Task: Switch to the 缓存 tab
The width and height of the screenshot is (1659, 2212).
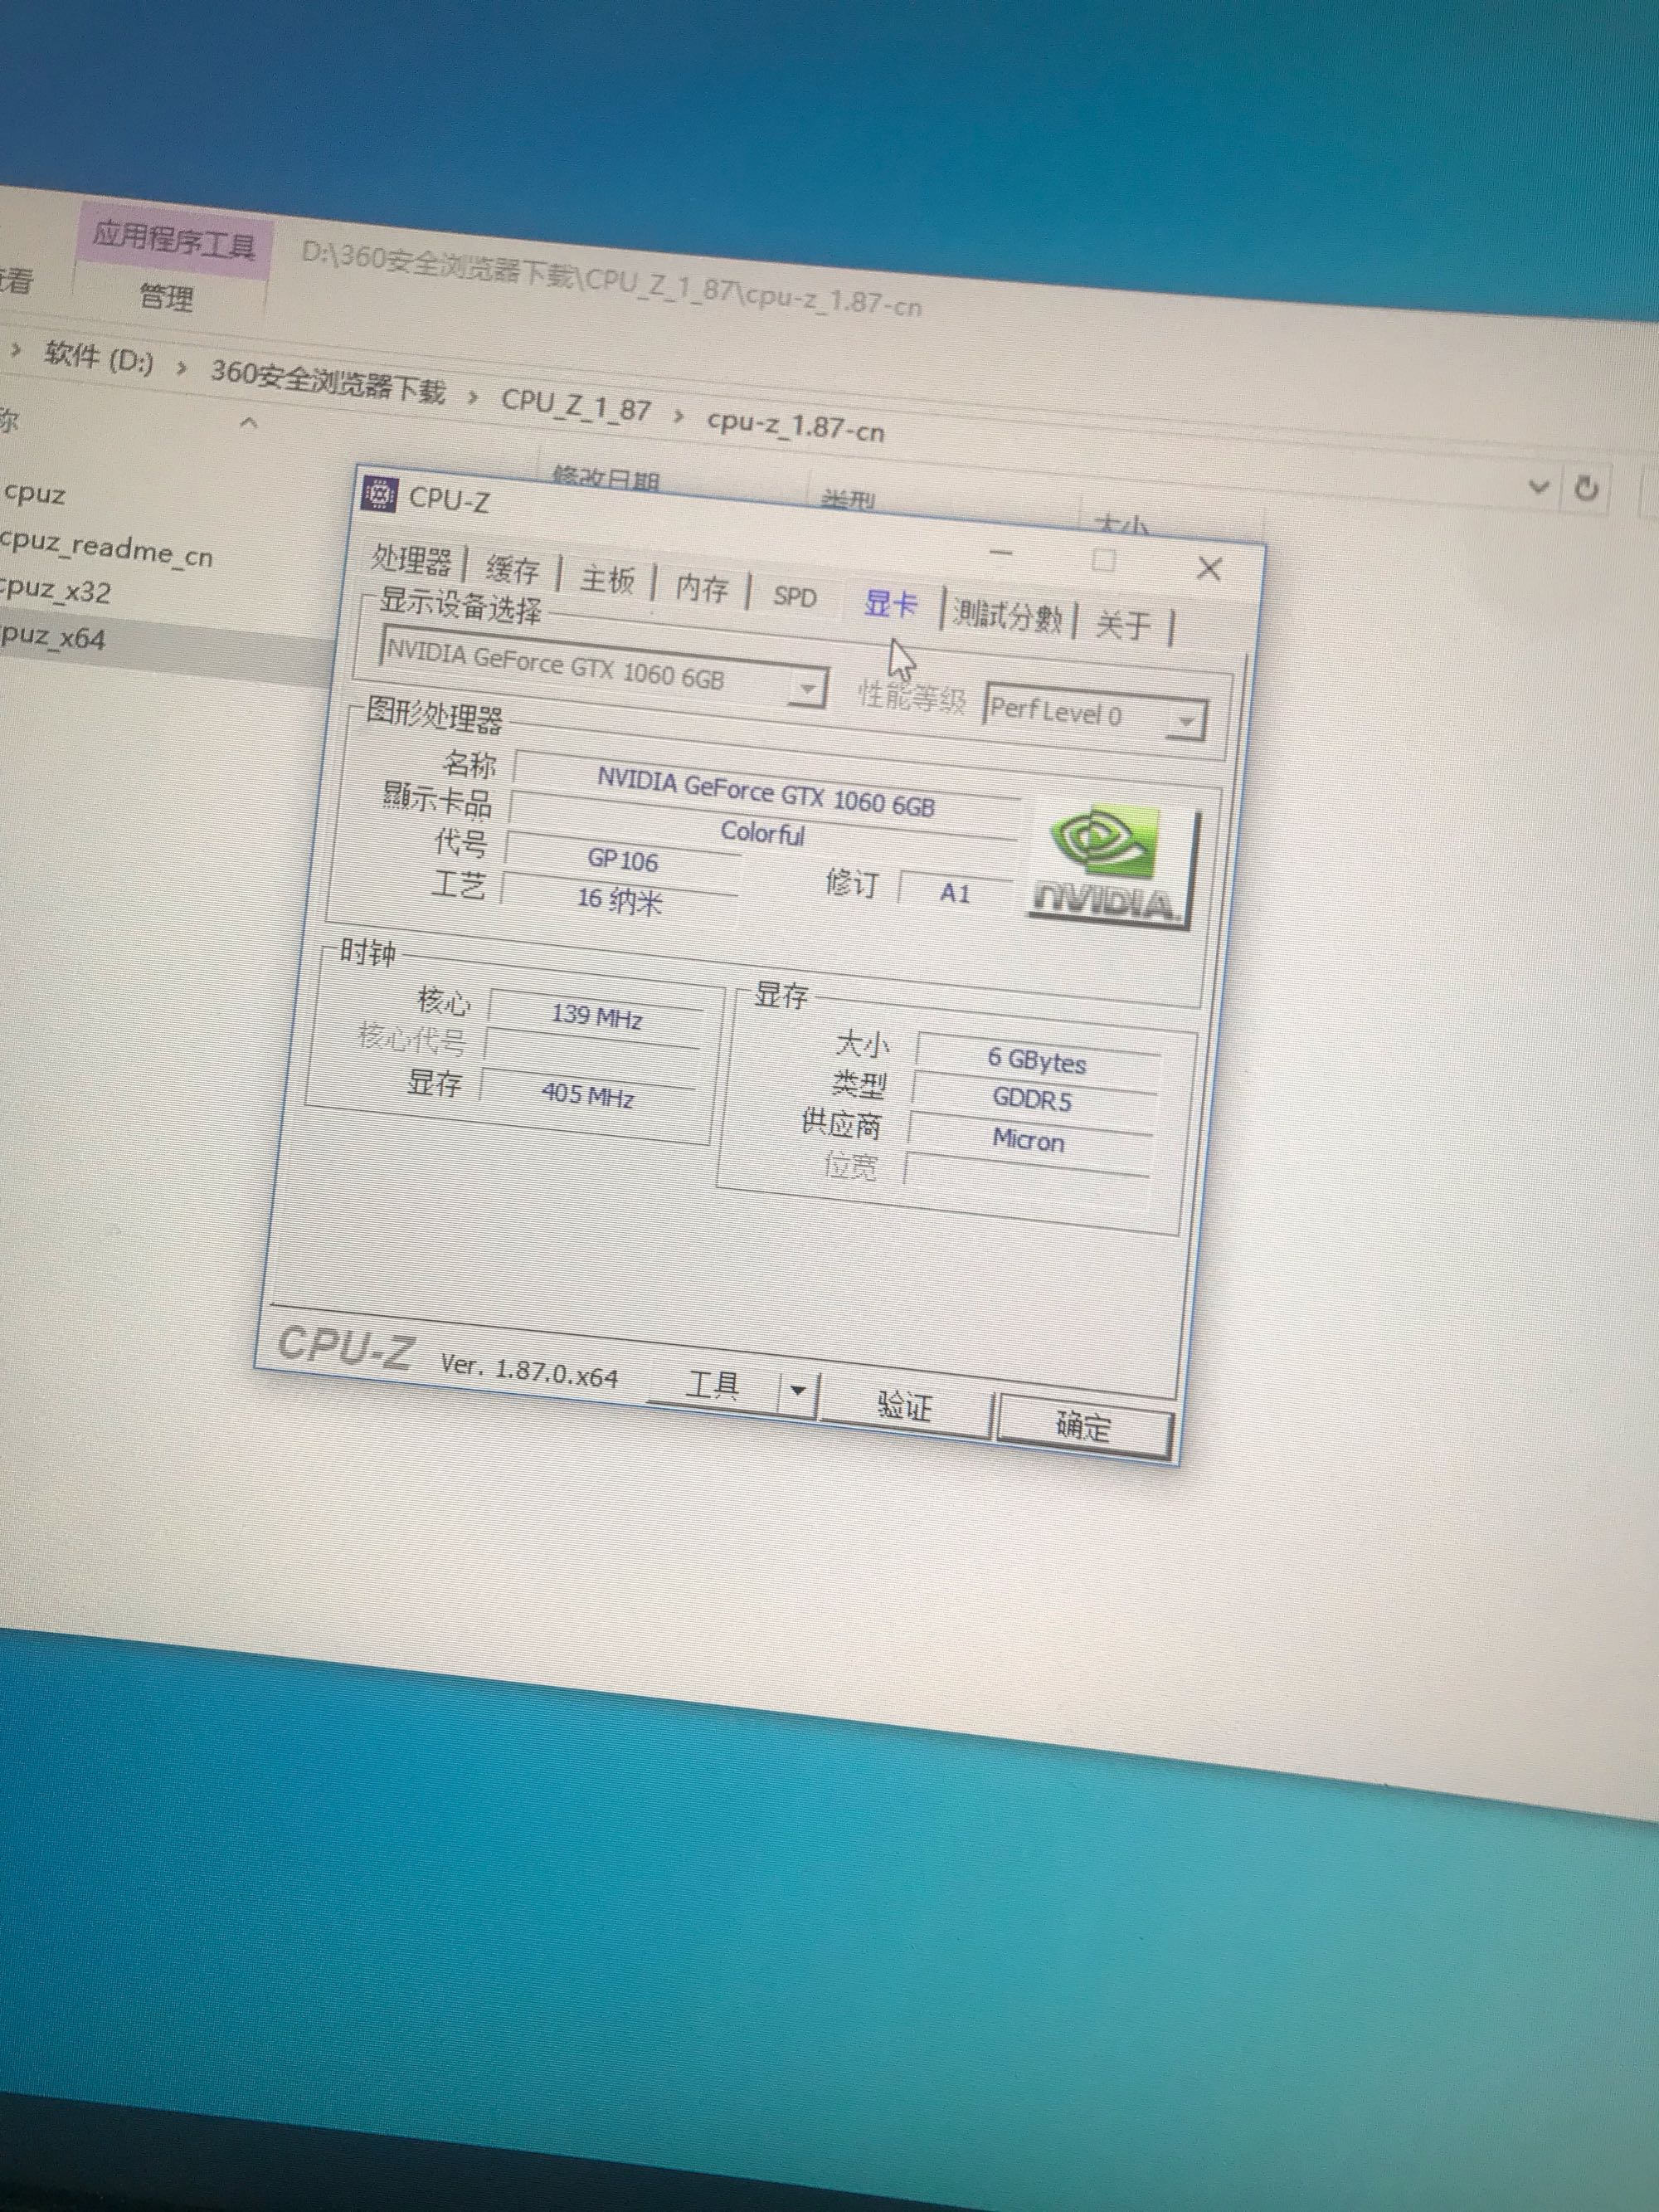Action: (x=511, y=570)
